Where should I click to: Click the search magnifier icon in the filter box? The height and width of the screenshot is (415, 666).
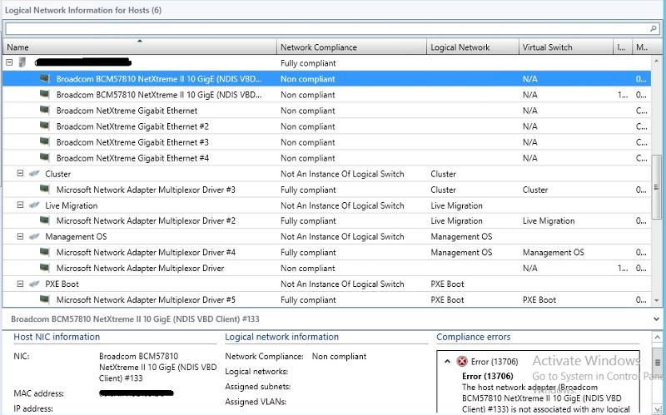pyautogui.click(x=653, y=28)
